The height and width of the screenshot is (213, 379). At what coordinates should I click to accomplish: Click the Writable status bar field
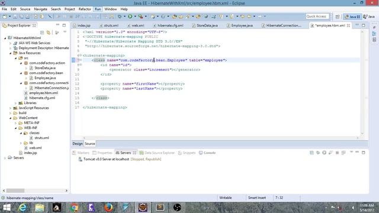[226, 198]
